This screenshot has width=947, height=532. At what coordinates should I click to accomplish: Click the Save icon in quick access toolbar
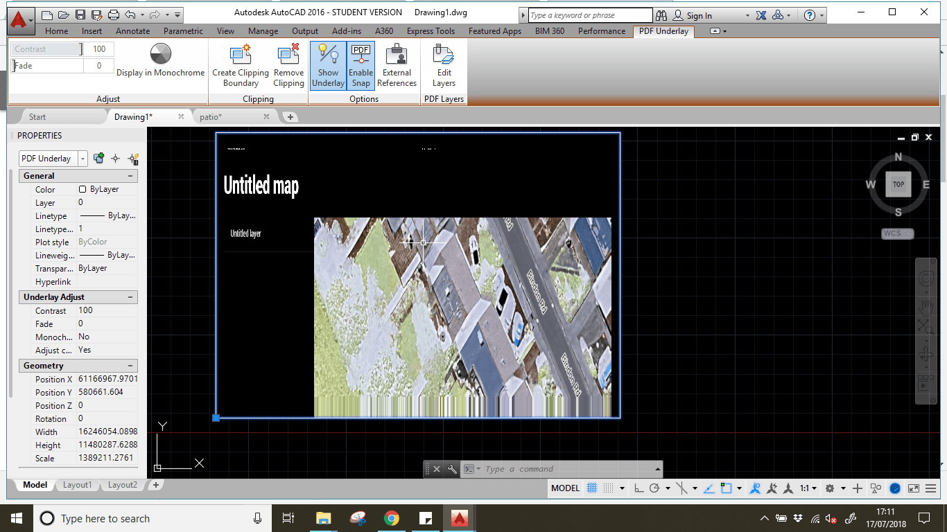tap(80, 15)
